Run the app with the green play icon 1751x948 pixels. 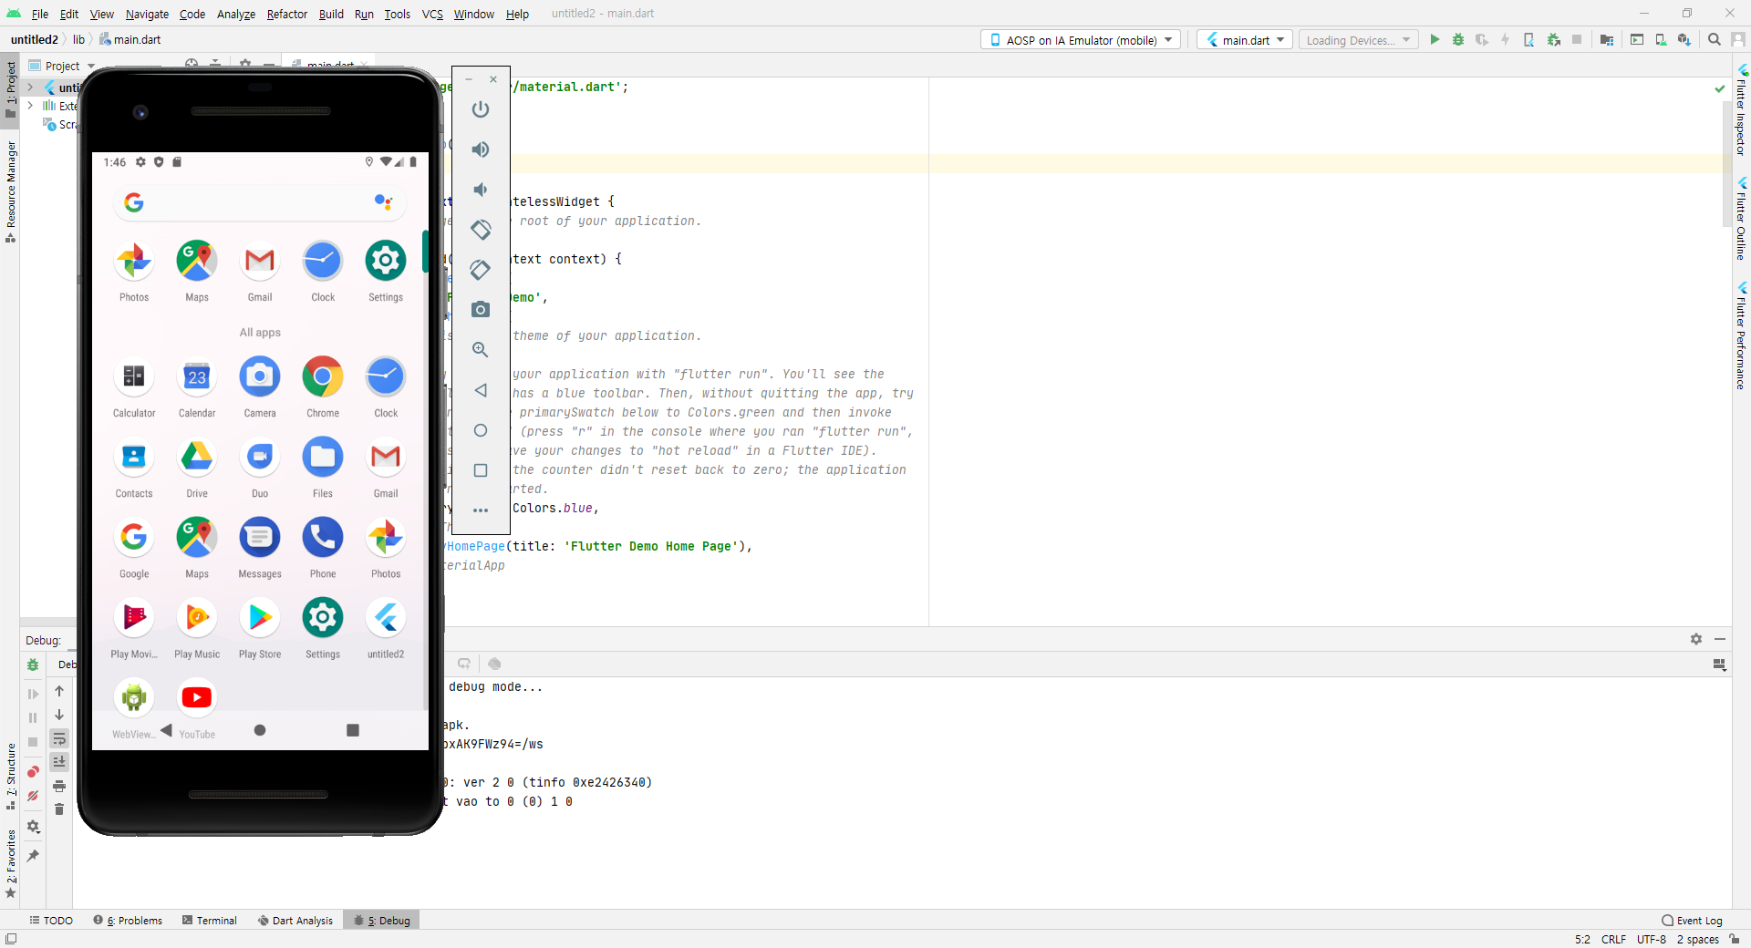tap(1435, 40)
